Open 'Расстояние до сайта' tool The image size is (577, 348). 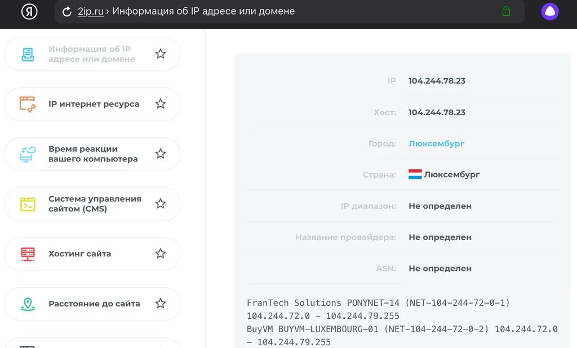click(92, 304)
